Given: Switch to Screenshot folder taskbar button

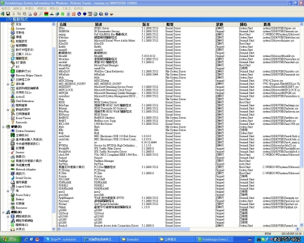Looking at the screenshot, I should pyautogui.click(x=138, y=240).
